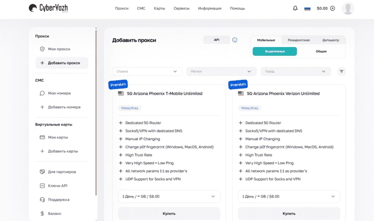The width and height of the screenshot is (374, 221).
Task: Open Ключи API in sidebar
Action: pos(57,186)
